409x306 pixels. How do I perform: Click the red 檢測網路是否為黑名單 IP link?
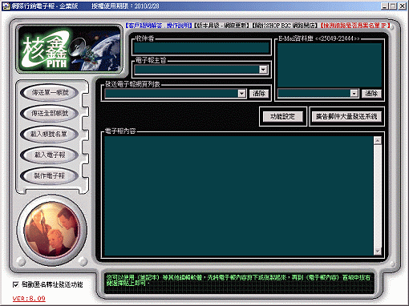pos(355,26)
